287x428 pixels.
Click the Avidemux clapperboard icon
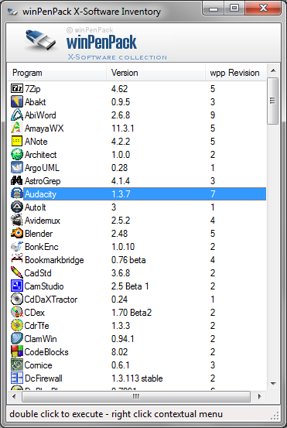17,221
